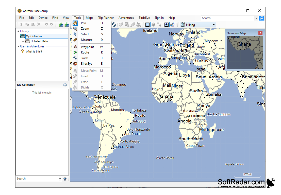Choose Route from the Tools menu

coord(91,52)
